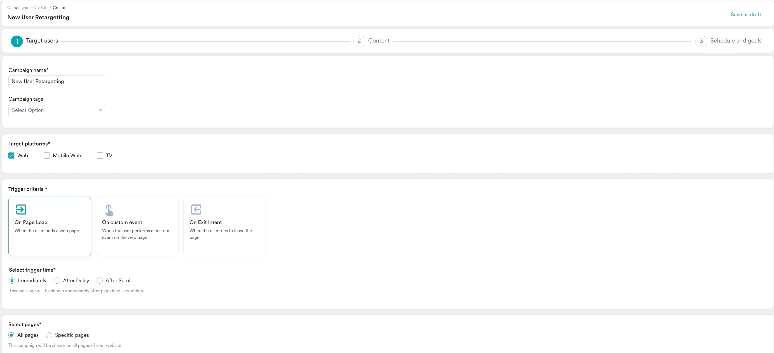This screenshot has width=774, height=353.
Task: Uncheck the Web platform checkbox
Action: tap(11, 156)
